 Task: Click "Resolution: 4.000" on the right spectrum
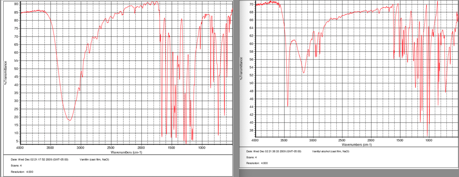pyautogui.click(x=258, y=163)
